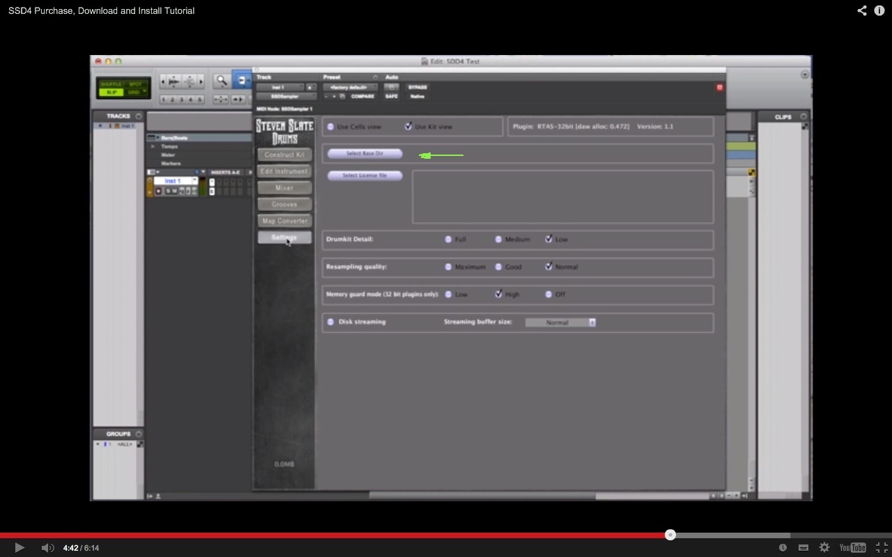This screenshot has height=557, width=892.
Task: Click the video progress scrubber handle
Action: 670,535
